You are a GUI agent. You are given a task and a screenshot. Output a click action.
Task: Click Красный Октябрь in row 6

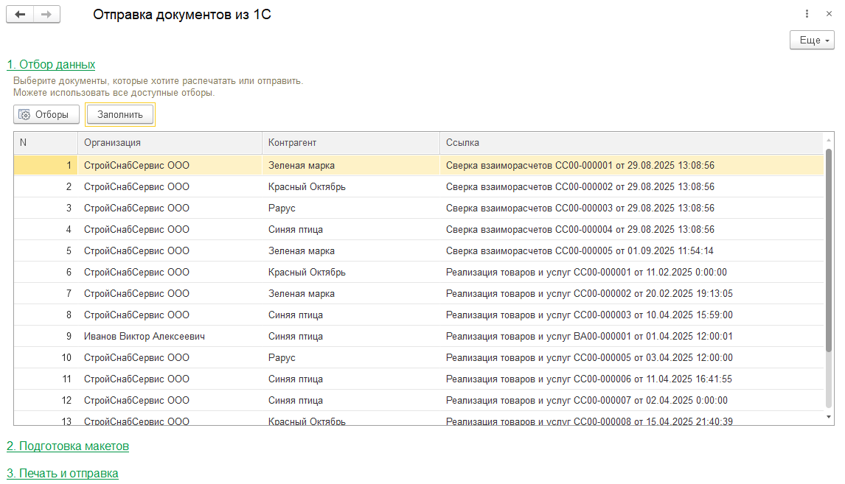(x=351, y=273)
